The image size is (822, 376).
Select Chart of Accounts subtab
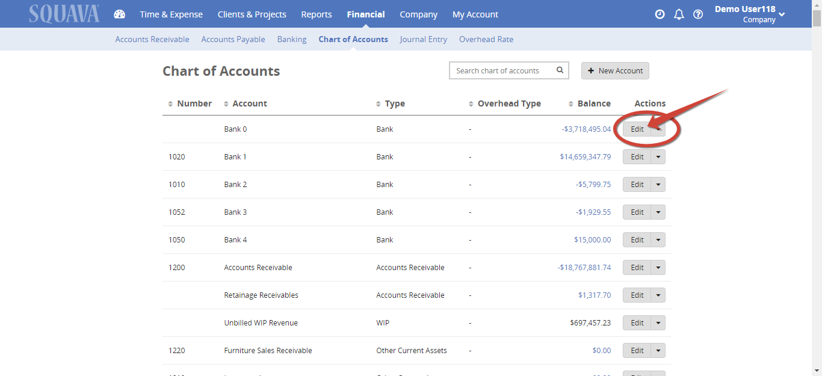(353, 39)
